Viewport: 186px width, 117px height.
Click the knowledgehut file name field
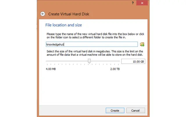[92, 44]
